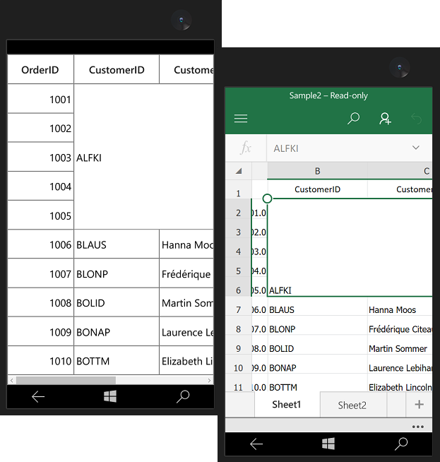Select column C header

tap(400, 171)
